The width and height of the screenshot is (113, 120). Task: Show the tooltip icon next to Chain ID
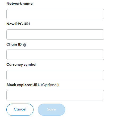pos(25,45)
